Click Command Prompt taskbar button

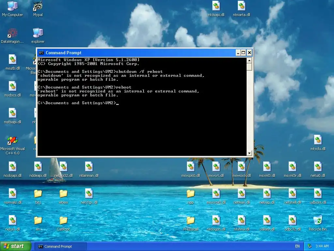(60, 246)
